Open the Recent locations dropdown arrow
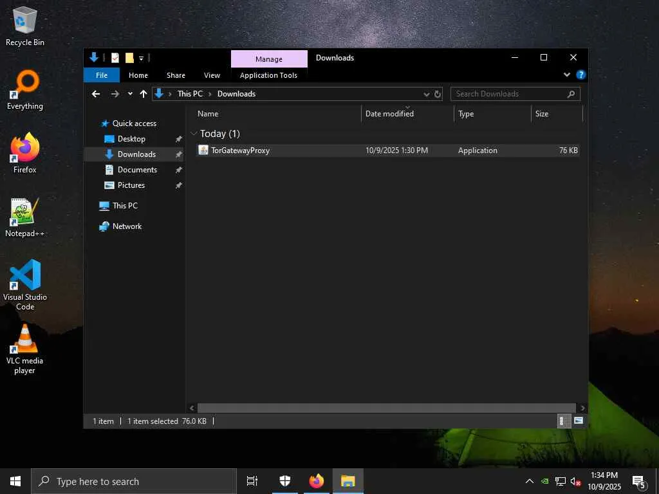Image resolution: width=659 pixels, height=494 pixels. click(130, 94)
